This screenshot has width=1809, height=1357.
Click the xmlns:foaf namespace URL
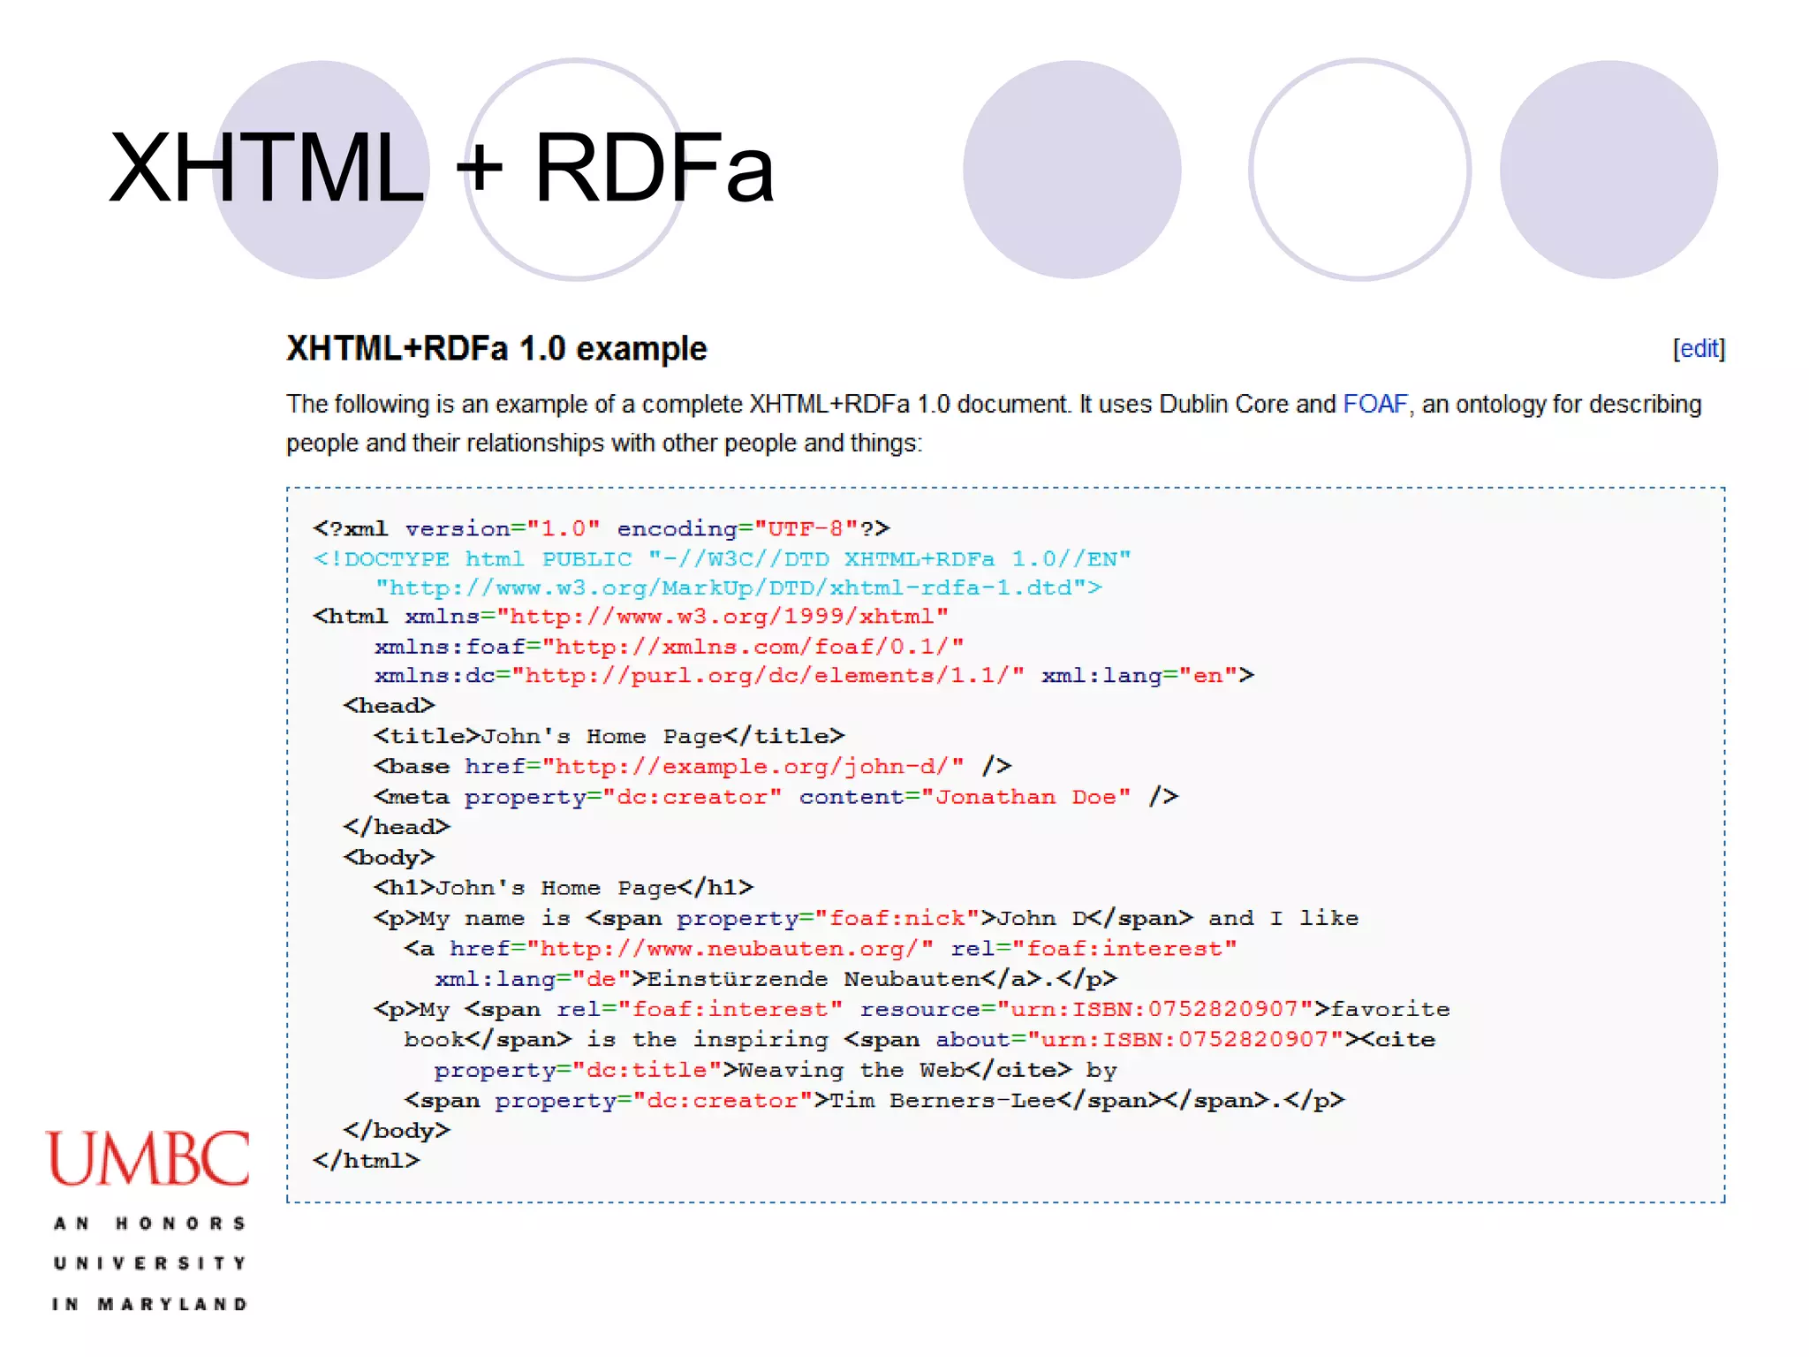753,648
